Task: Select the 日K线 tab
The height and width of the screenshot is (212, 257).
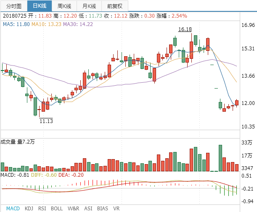Action: click(x=40, y=6)
